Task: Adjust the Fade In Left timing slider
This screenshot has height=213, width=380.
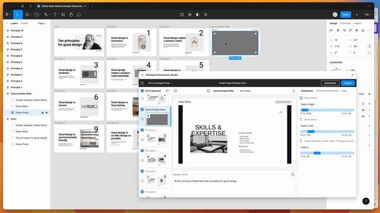Action: tap(327, 131)
